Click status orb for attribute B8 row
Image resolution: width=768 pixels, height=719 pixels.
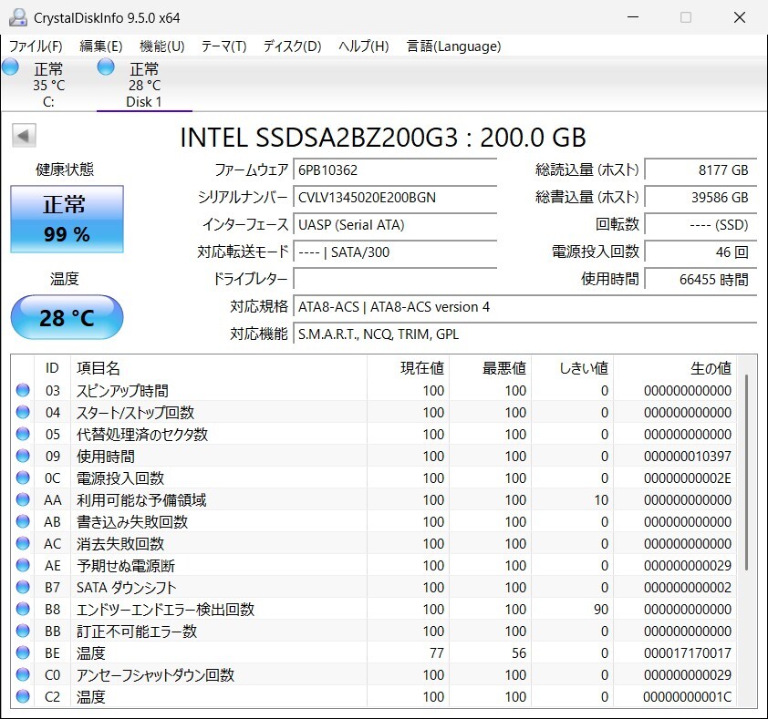23,610
